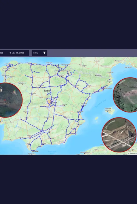The image size is (137, 204).
Task: Click the Avila city label
Action: pyautogui.click(x=41, y=97)
